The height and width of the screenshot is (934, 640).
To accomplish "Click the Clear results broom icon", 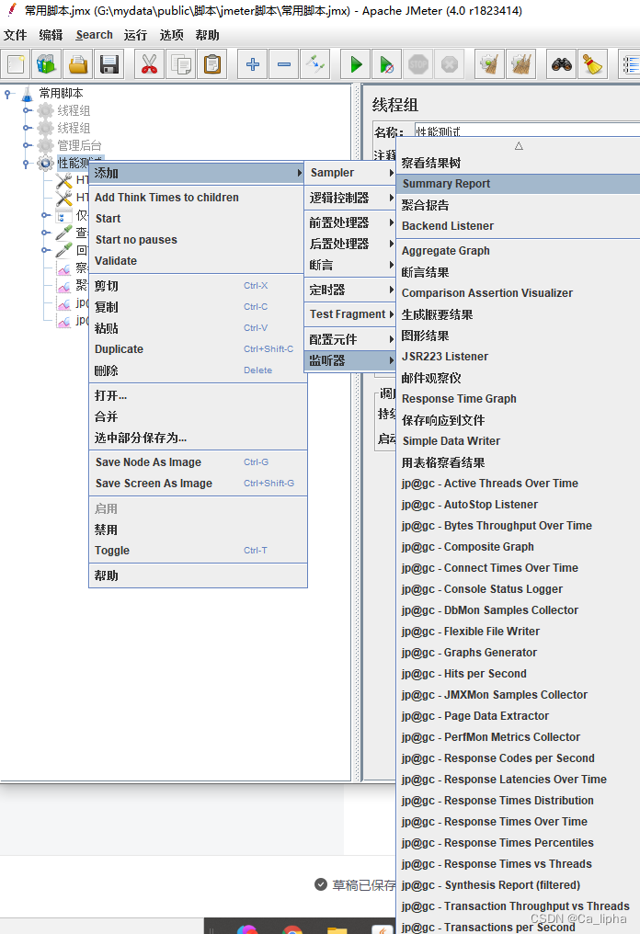I will [x=489, y=63].
